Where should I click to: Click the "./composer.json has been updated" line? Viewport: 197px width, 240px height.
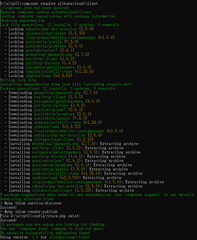coord(34,8)
